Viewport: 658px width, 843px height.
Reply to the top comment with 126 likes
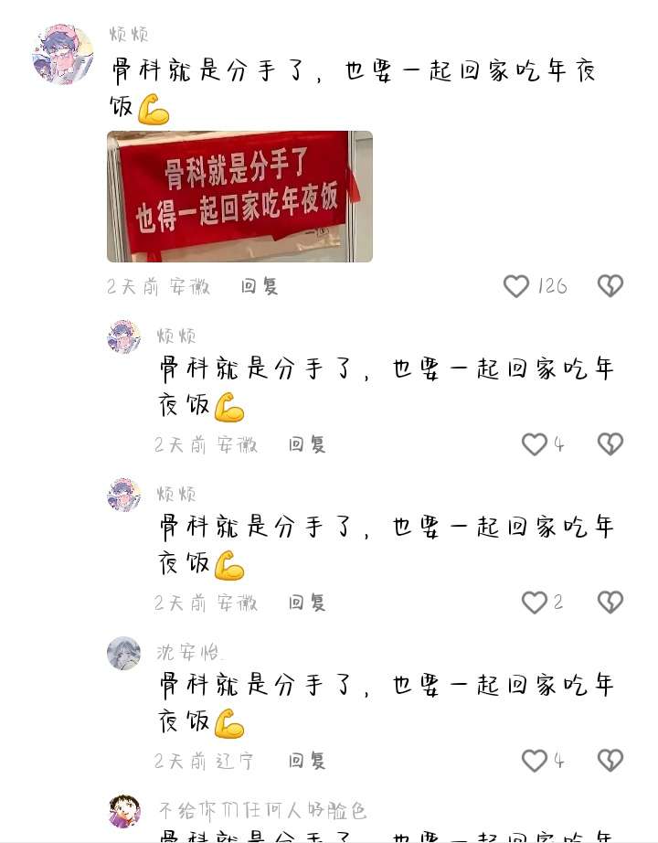pyautogui.click(x=260, y=286)
